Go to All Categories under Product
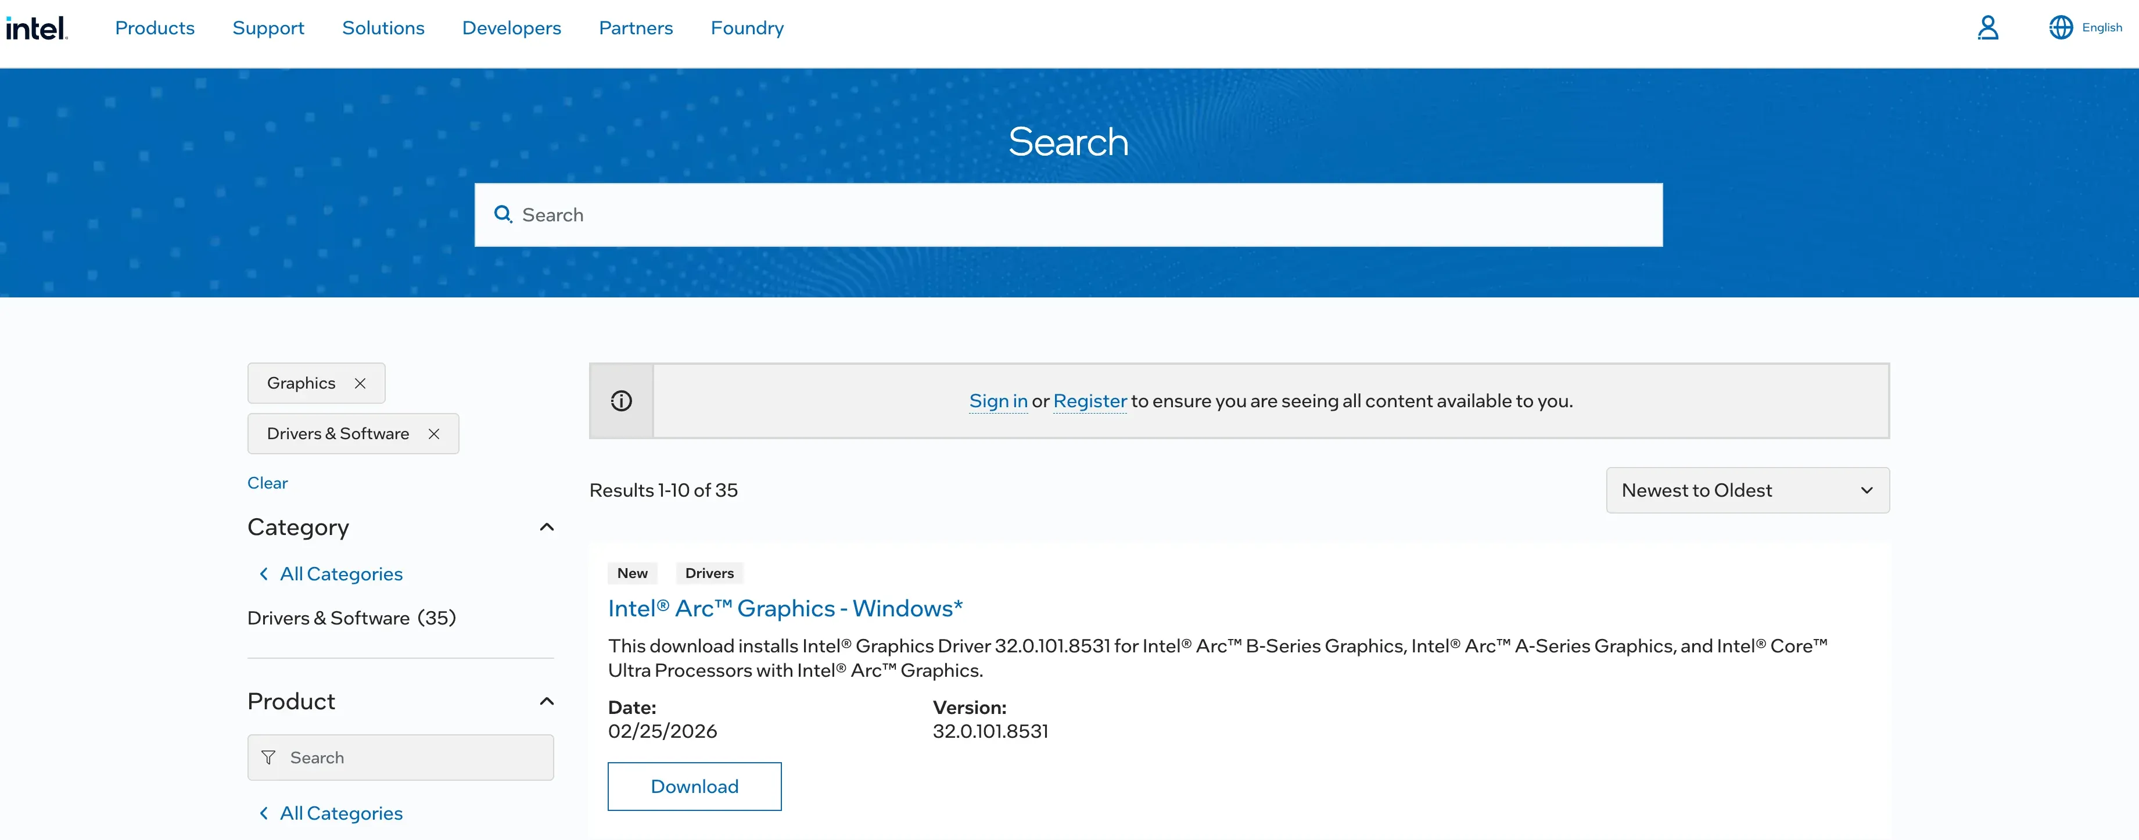 coord(340,813)
